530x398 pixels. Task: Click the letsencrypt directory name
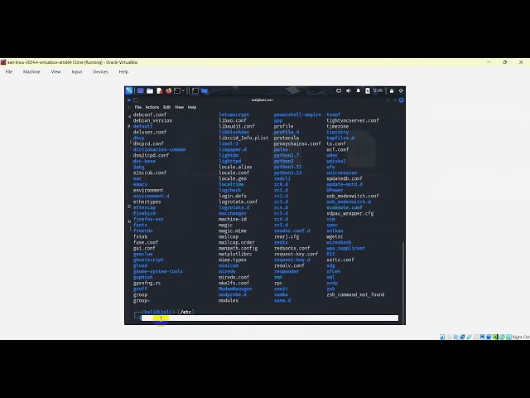[234, 114]
